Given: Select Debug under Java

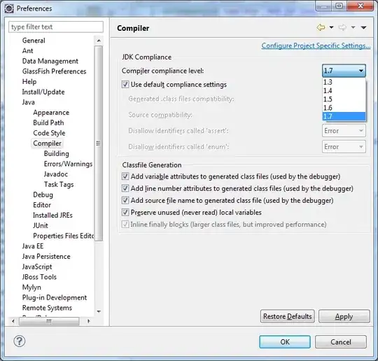Looking at the screenshot, I should click(43, 194).
